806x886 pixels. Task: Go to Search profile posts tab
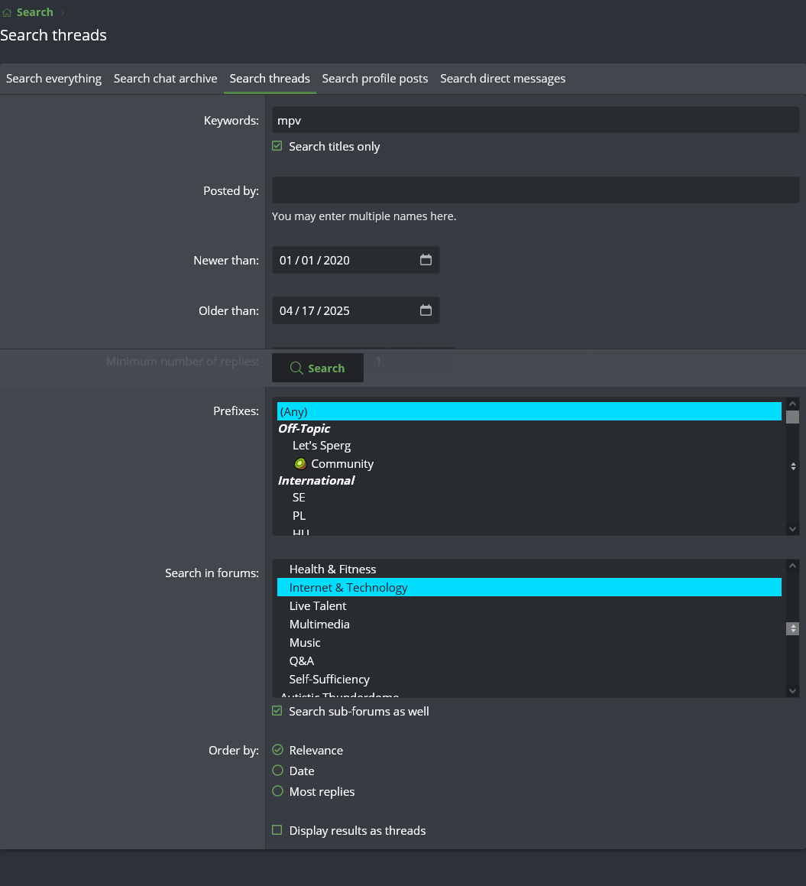[375, 79]
